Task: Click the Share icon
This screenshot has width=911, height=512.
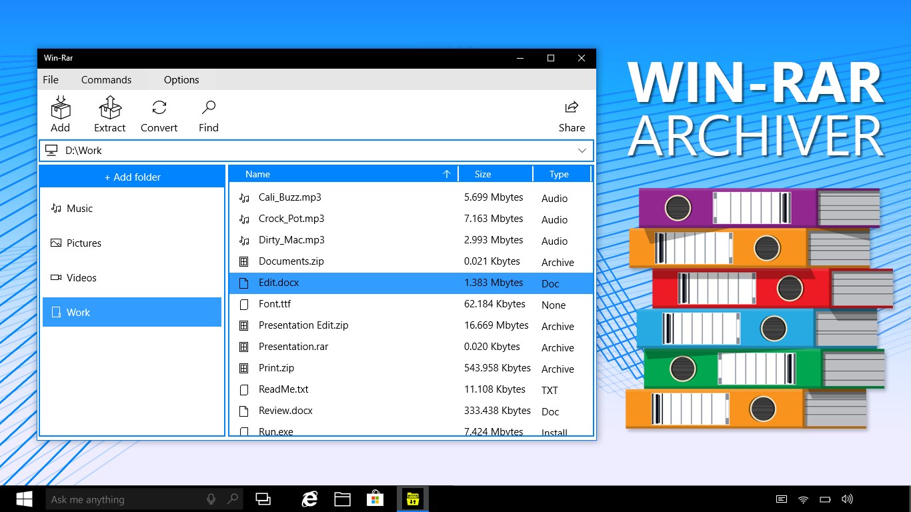Action: [x=572, y=107]
